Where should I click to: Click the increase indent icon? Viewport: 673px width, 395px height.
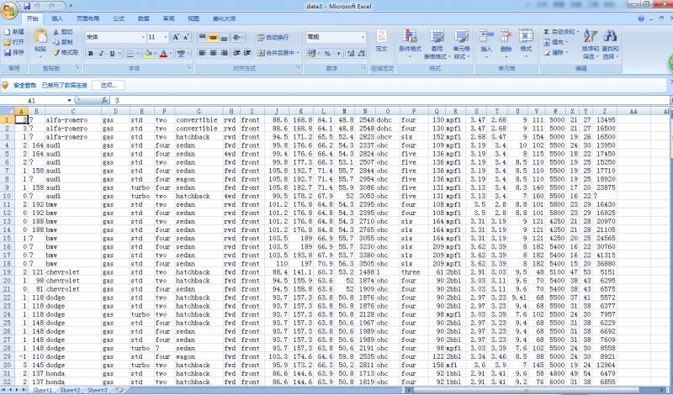click(x=247, y=53)
